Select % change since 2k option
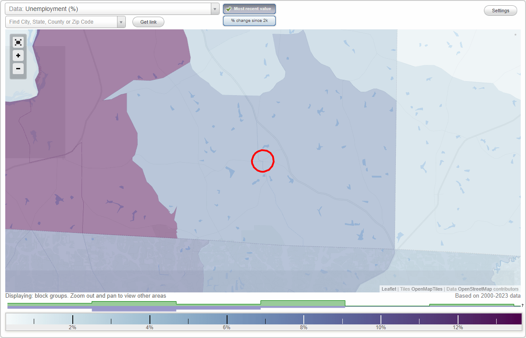 [x=249, y=21]
